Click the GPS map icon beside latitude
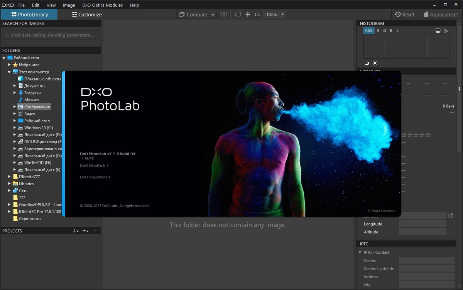The width and height of the screenshot is (463, 290). pos(450,215)
